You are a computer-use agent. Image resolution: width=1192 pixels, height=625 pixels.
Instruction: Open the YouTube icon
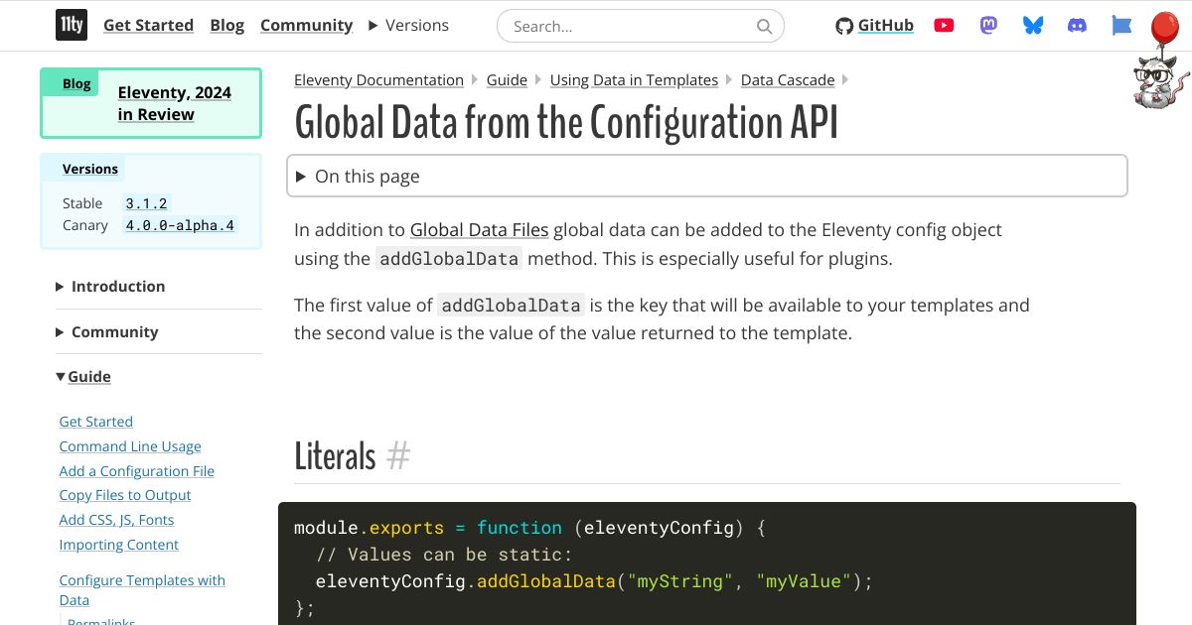[944, 26]
